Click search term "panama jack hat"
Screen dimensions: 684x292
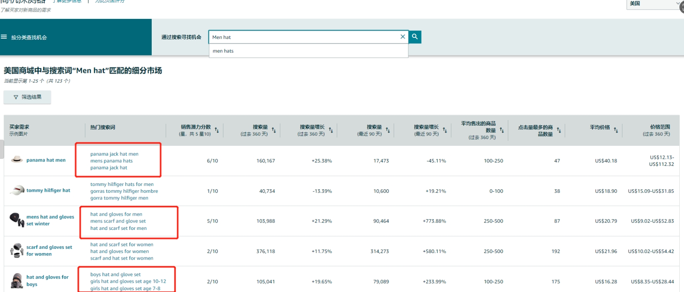[109, 168]
